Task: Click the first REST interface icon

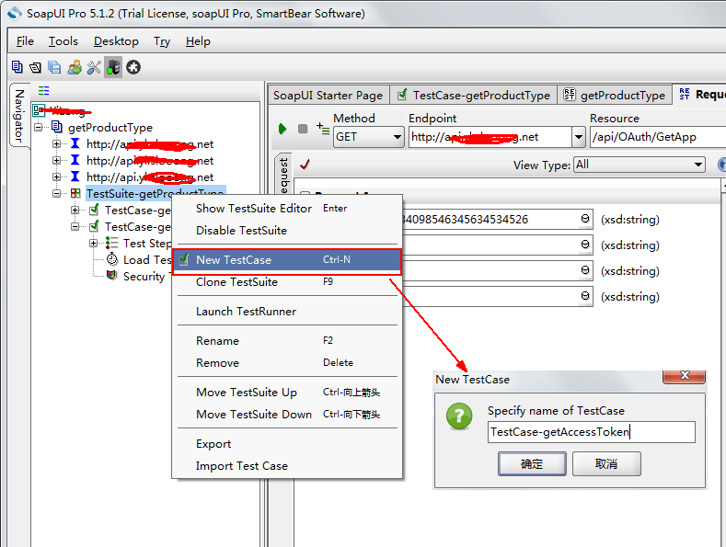Action: coord(75,143)
